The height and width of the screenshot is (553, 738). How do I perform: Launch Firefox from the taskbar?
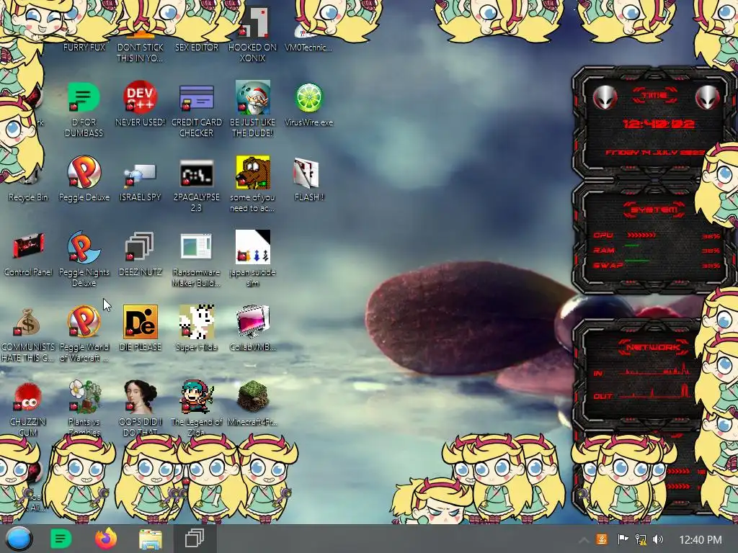pos(106,539)
